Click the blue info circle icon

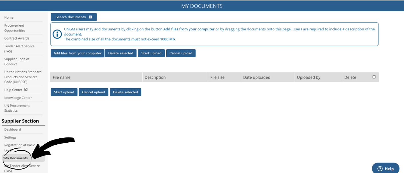[x=57, y=34]
